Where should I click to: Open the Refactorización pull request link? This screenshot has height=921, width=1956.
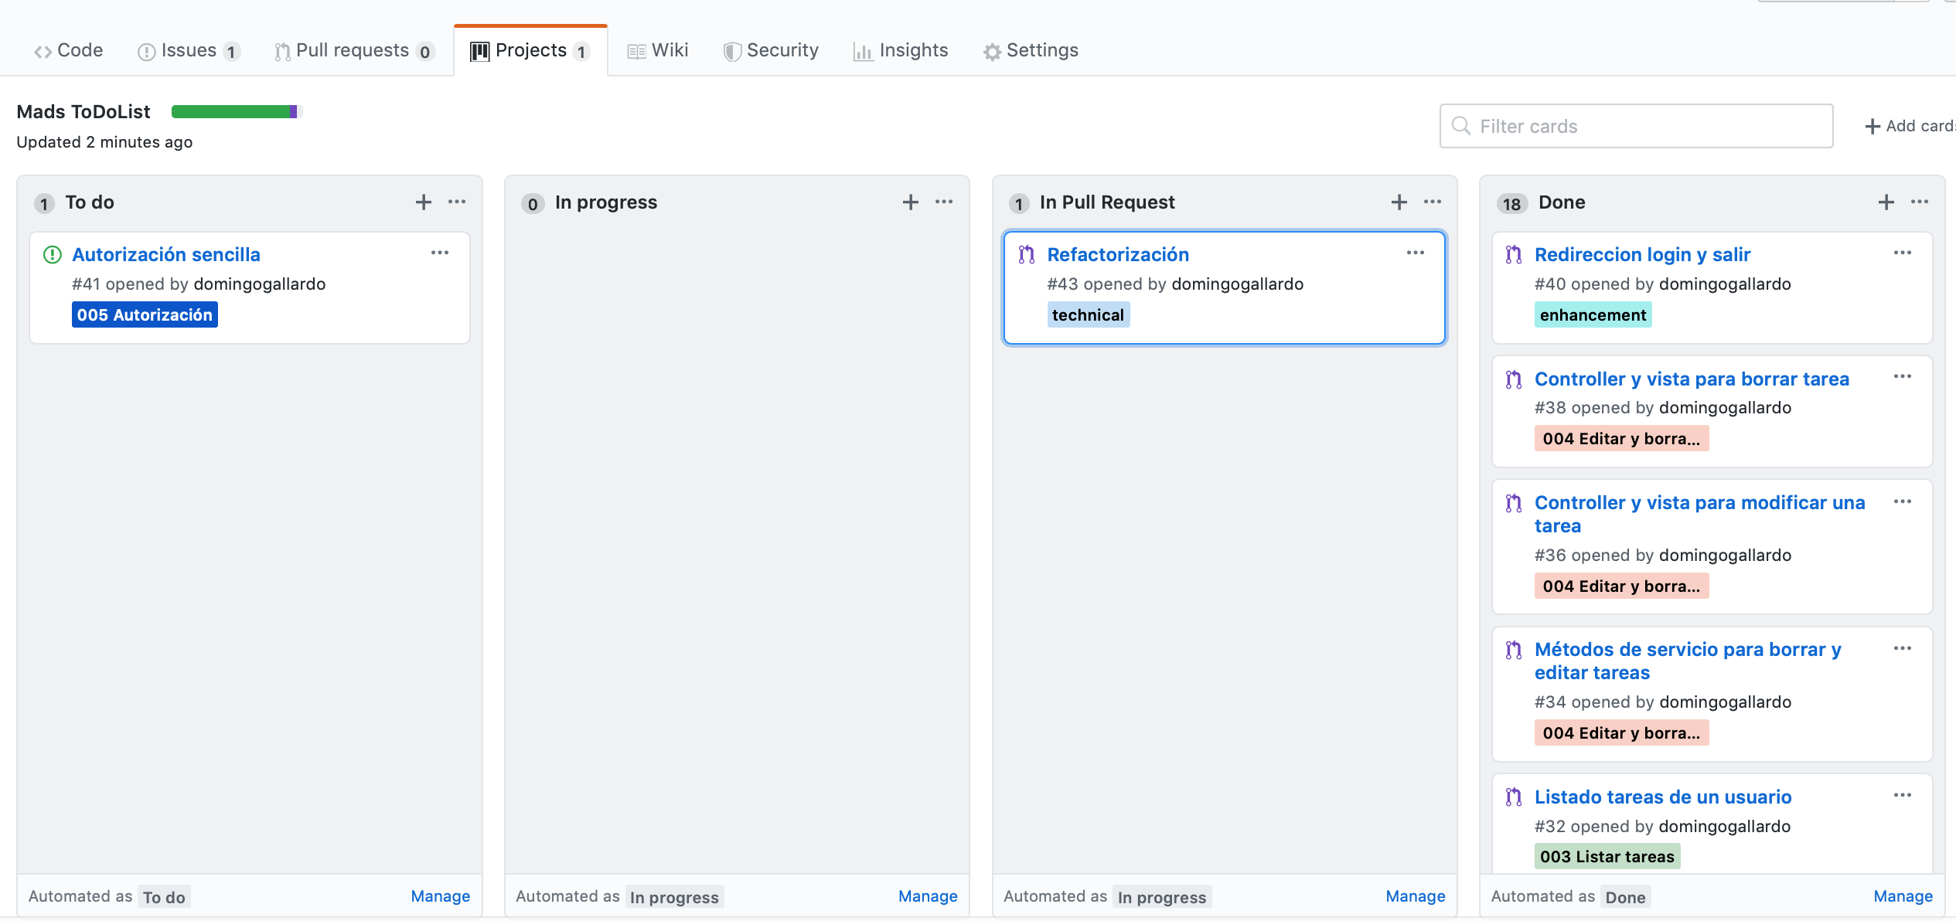pyautogui.click(x=1118, y=255)
